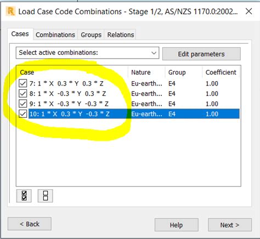
Task: Toggle checkbox for case 9
Action: point(23,104)
